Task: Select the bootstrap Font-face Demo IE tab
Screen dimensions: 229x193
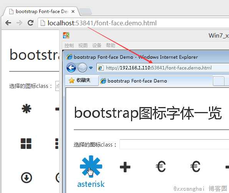Action: click(x=156, y=81)
